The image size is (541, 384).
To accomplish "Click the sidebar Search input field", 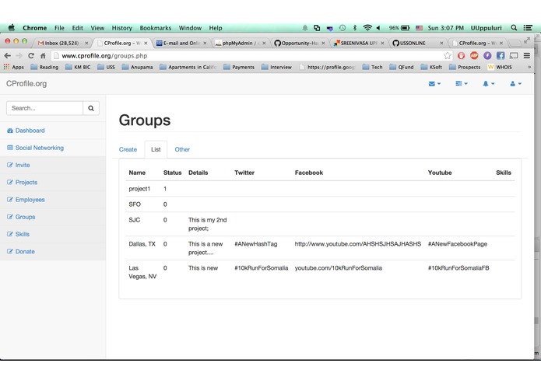I will coord(44,108).
